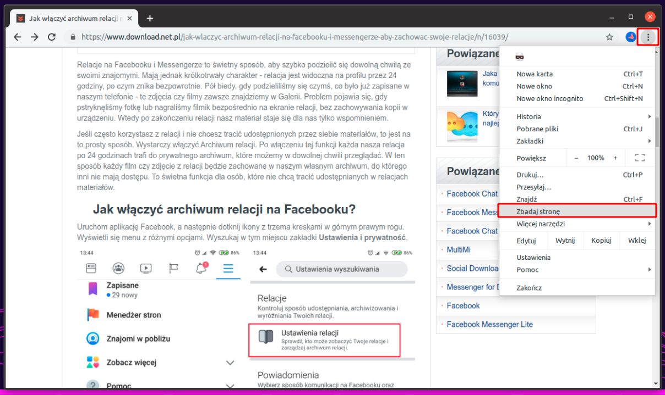Bookmark page with the star icon
This screenshot has width=665, height=395.
[609, 37]
